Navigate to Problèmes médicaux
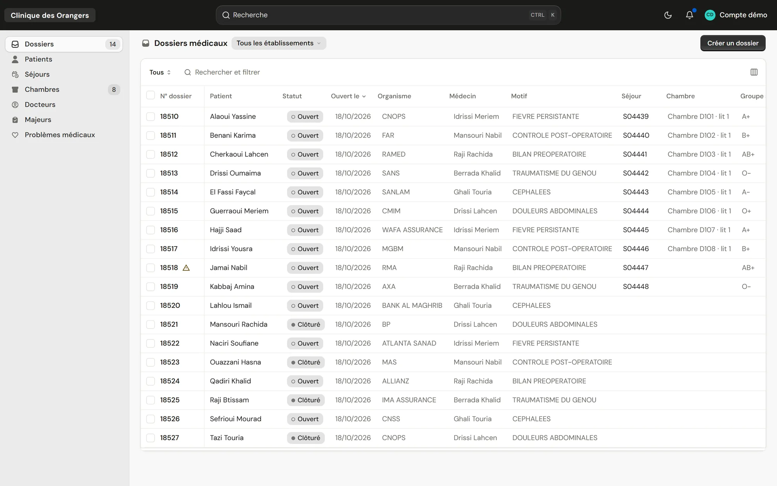The height and width of the screenshot is (486, 777). pos(64,135)
